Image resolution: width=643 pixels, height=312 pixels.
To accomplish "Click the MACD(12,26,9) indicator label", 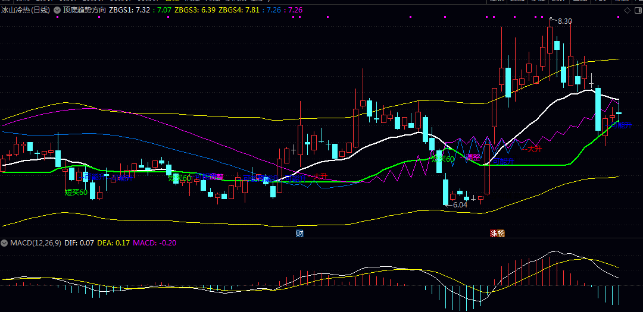I will 36,243.
